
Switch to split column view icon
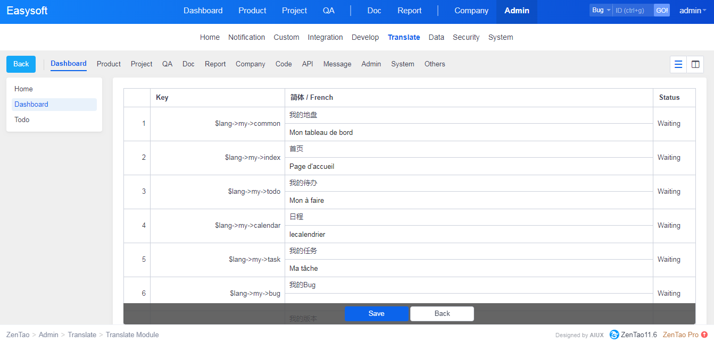click(695, 64)
